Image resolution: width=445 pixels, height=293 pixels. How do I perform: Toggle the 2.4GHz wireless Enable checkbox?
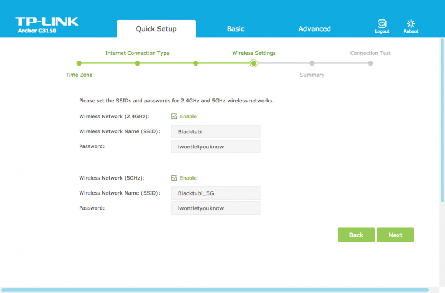tap(174, 116)
